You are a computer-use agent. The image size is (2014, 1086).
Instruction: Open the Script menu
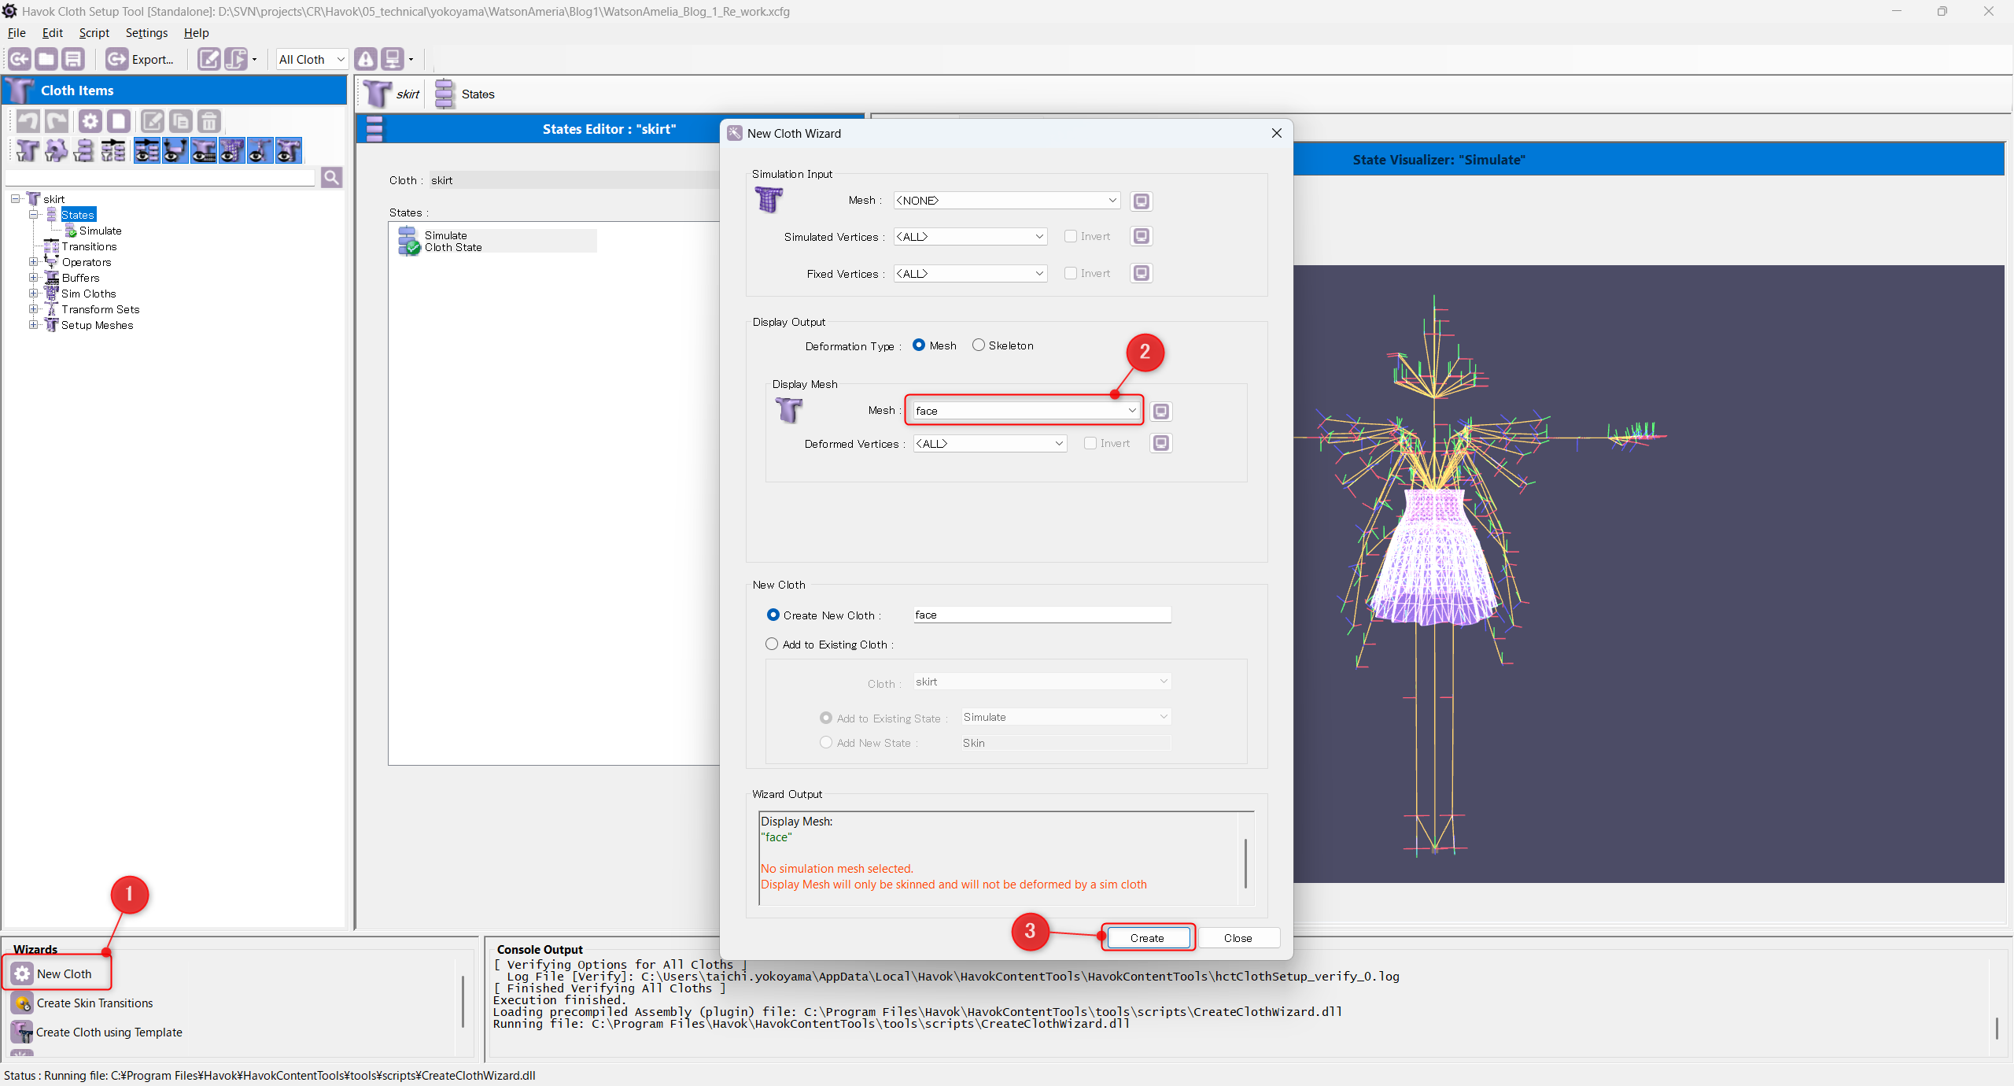[x=94, y=33]
